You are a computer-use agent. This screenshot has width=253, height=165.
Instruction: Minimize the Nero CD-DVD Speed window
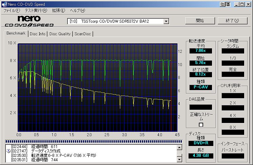tap(236, 4)
